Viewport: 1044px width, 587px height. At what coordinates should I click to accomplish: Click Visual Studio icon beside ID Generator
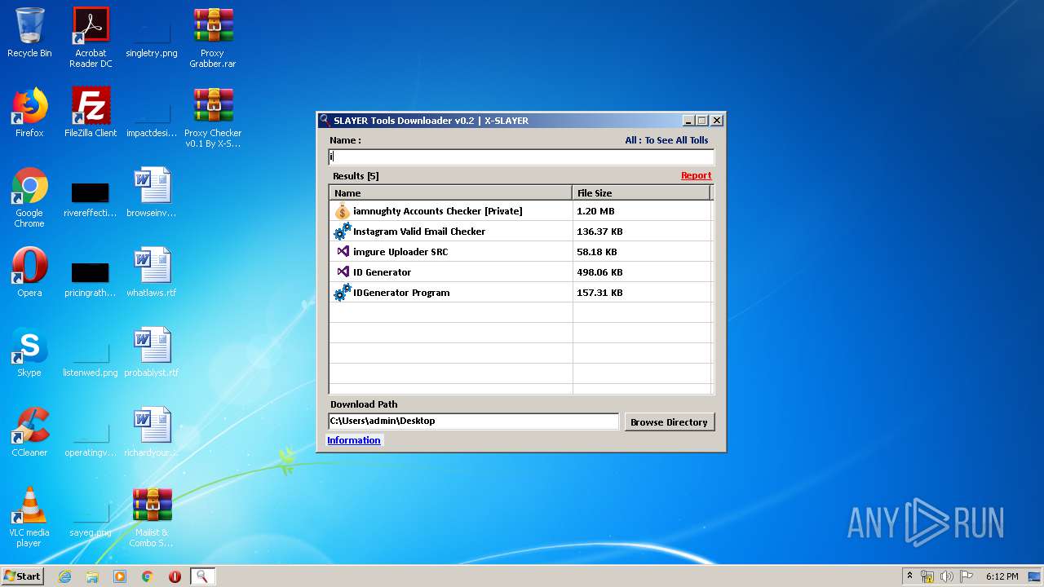pyautogui.click(x=343, y=271)
